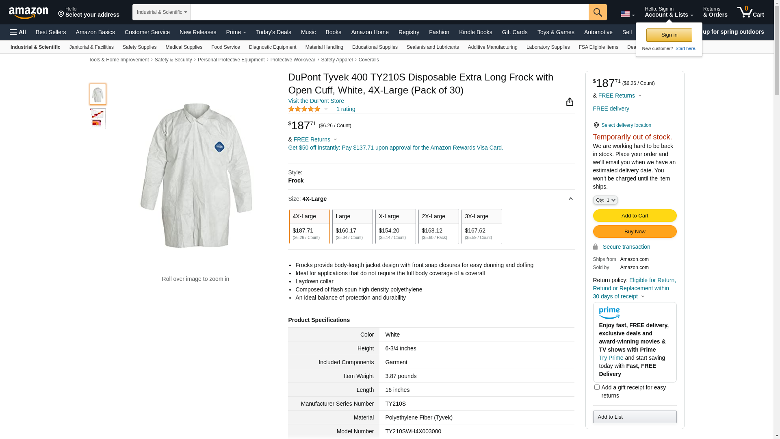The image size is (780, 439).
Task: Click into the search text field
Action: click(x=389, y=12)
